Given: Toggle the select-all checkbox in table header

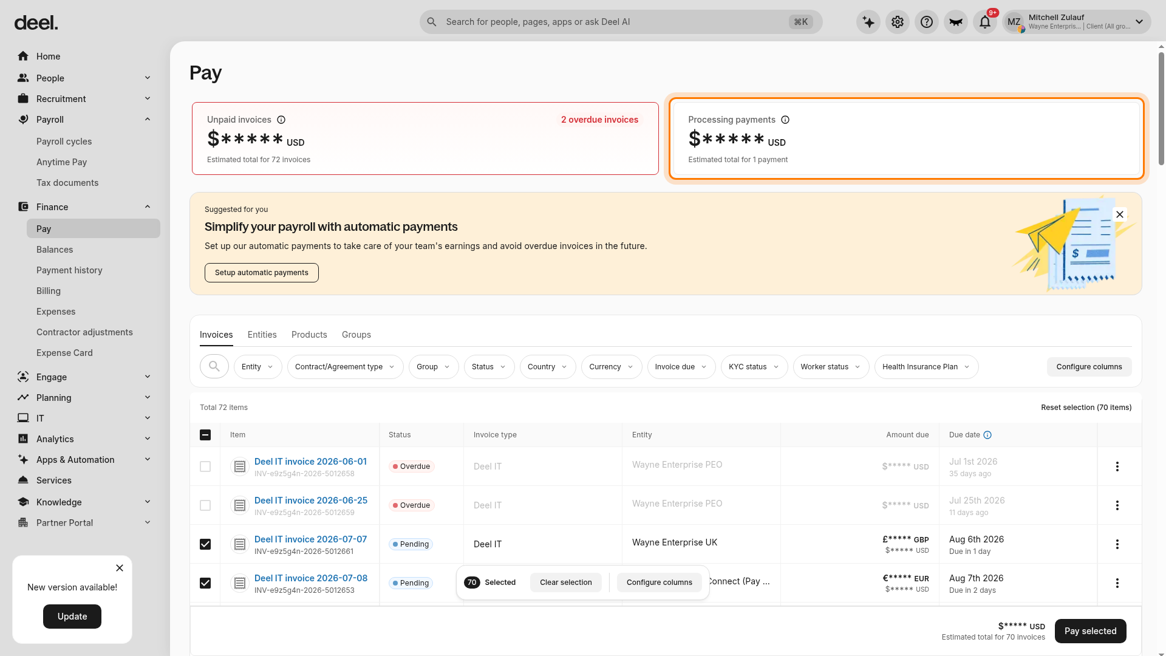Looking at the screenshot, I should (205, 435).
